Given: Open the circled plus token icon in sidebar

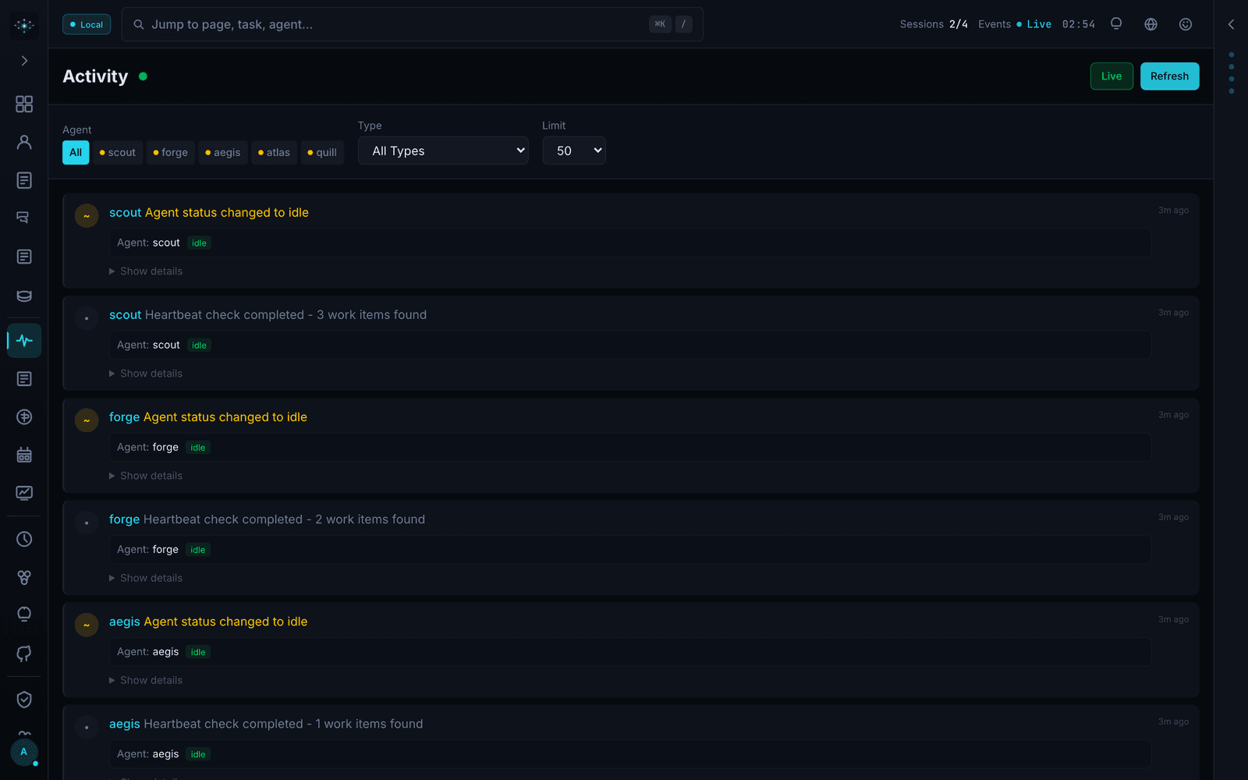Looking at the screenshot, I should [x=24, y=417].
